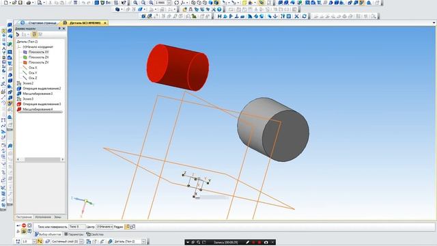Pin the model tree panel
Viewport: 437px width, 246px height.
point(59,29)
